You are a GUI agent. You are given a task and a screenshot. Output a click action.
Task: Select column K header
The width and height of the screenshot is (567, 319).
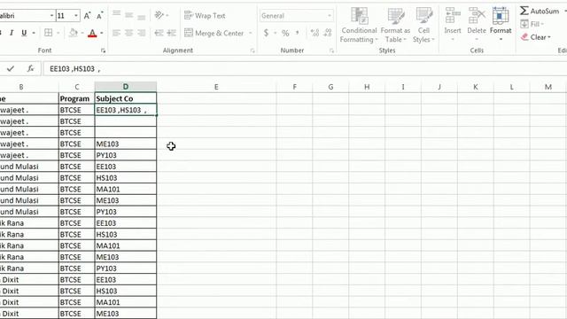[x=475, y=87]
